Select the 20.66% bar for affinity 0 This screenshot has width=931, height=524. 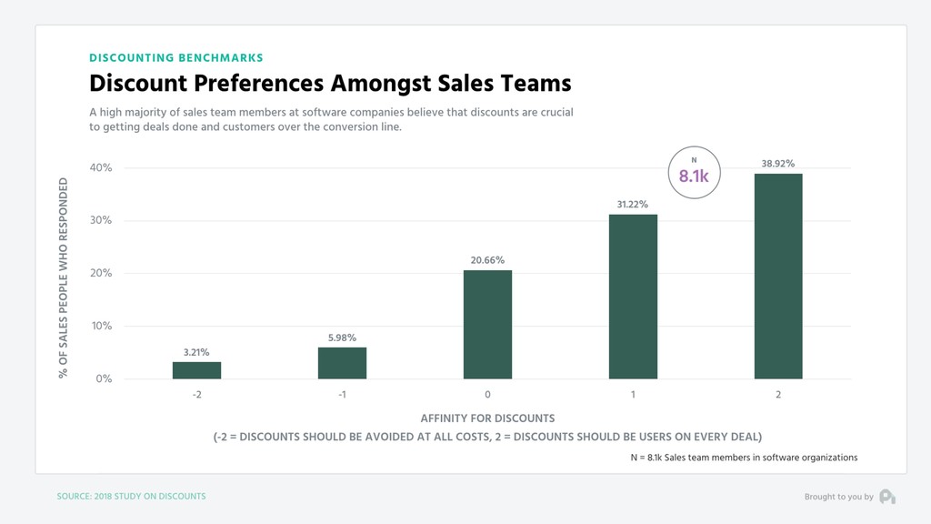coord(487,325)
